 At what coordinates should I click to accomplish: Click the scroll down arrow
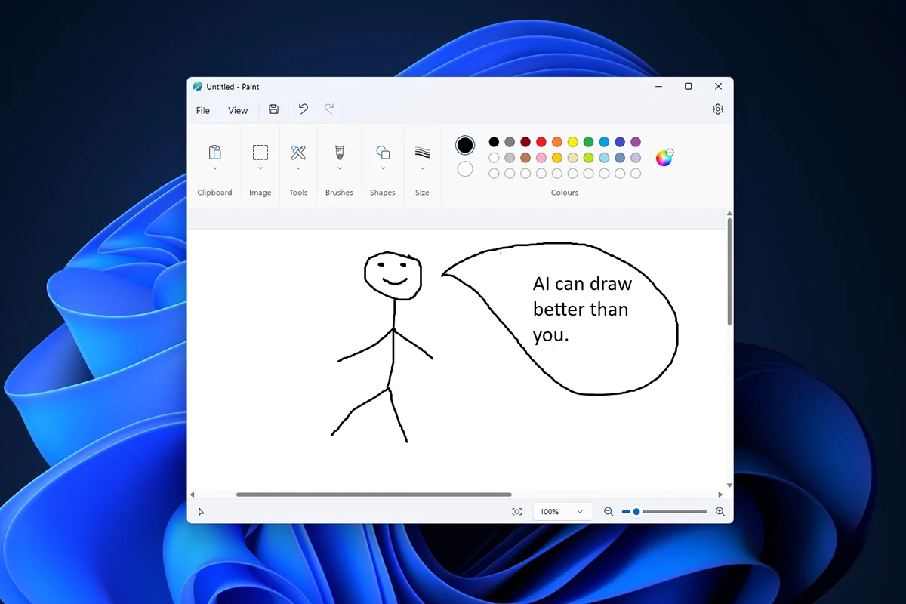click(x=729, y=485)
